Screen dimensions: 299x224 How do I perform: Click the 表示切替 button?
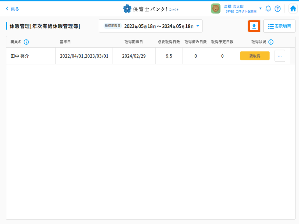click(x=279, y=26)
